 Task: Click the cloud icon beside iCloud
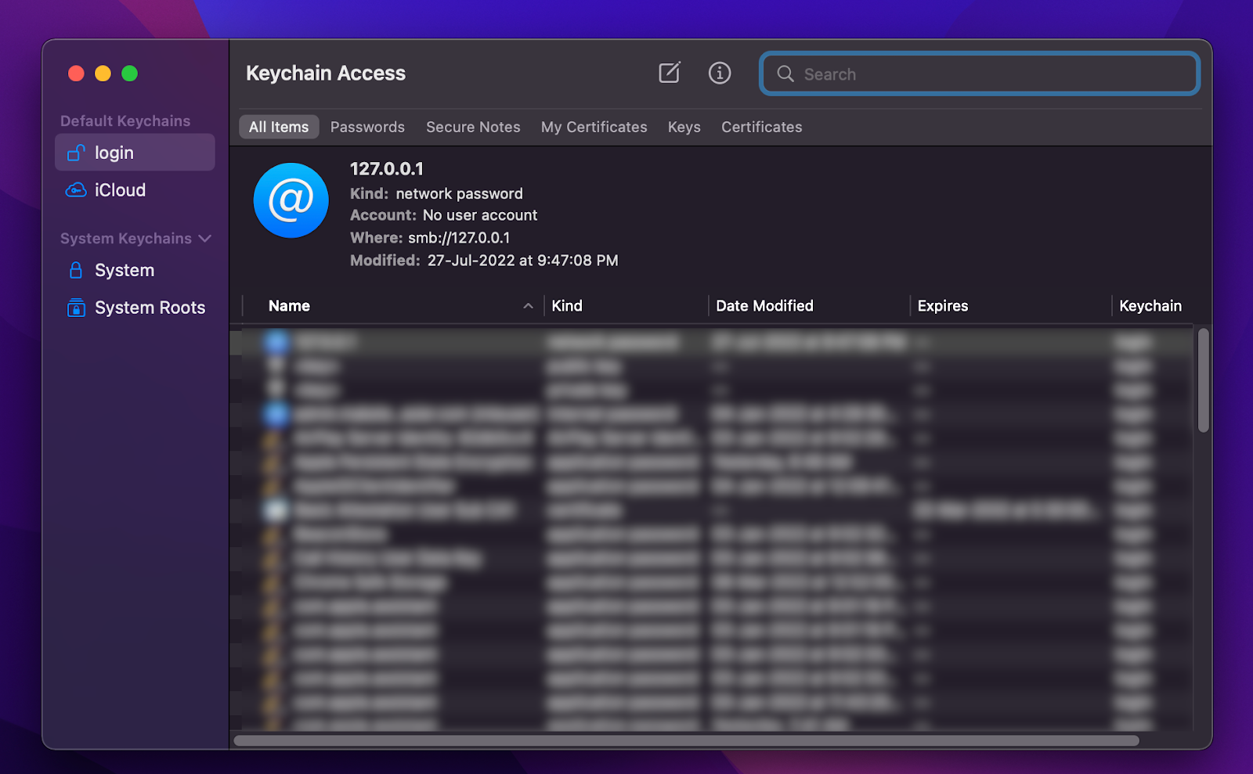click(76, 190)
